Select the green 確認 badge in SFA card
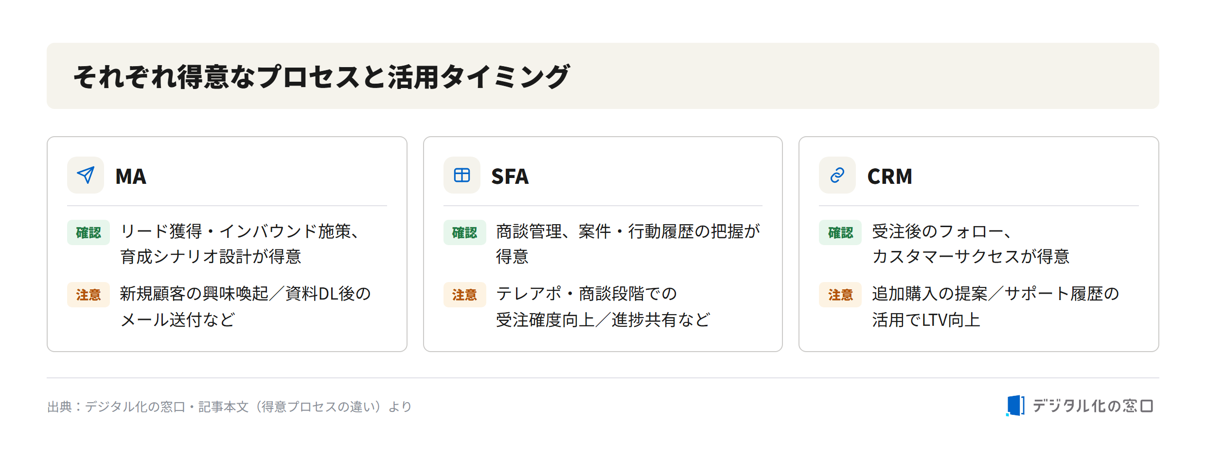The image size is (1206, 462). coord(464,232)
